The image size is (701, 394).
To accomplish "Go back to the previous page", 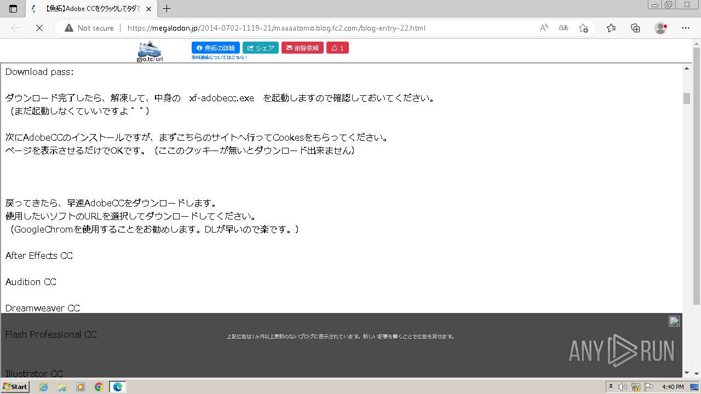I will coord(15,28).
